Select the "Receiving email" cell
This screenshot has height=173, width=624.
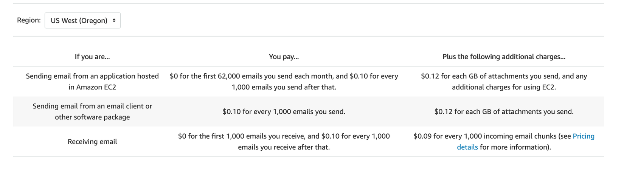click(92, 142)
